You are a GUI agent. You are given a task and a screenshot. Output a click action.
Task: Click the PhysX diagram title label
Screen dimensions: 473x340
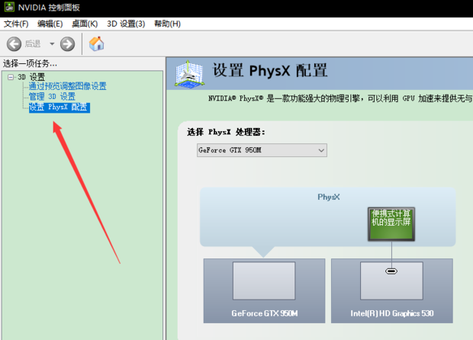[329, 197]
